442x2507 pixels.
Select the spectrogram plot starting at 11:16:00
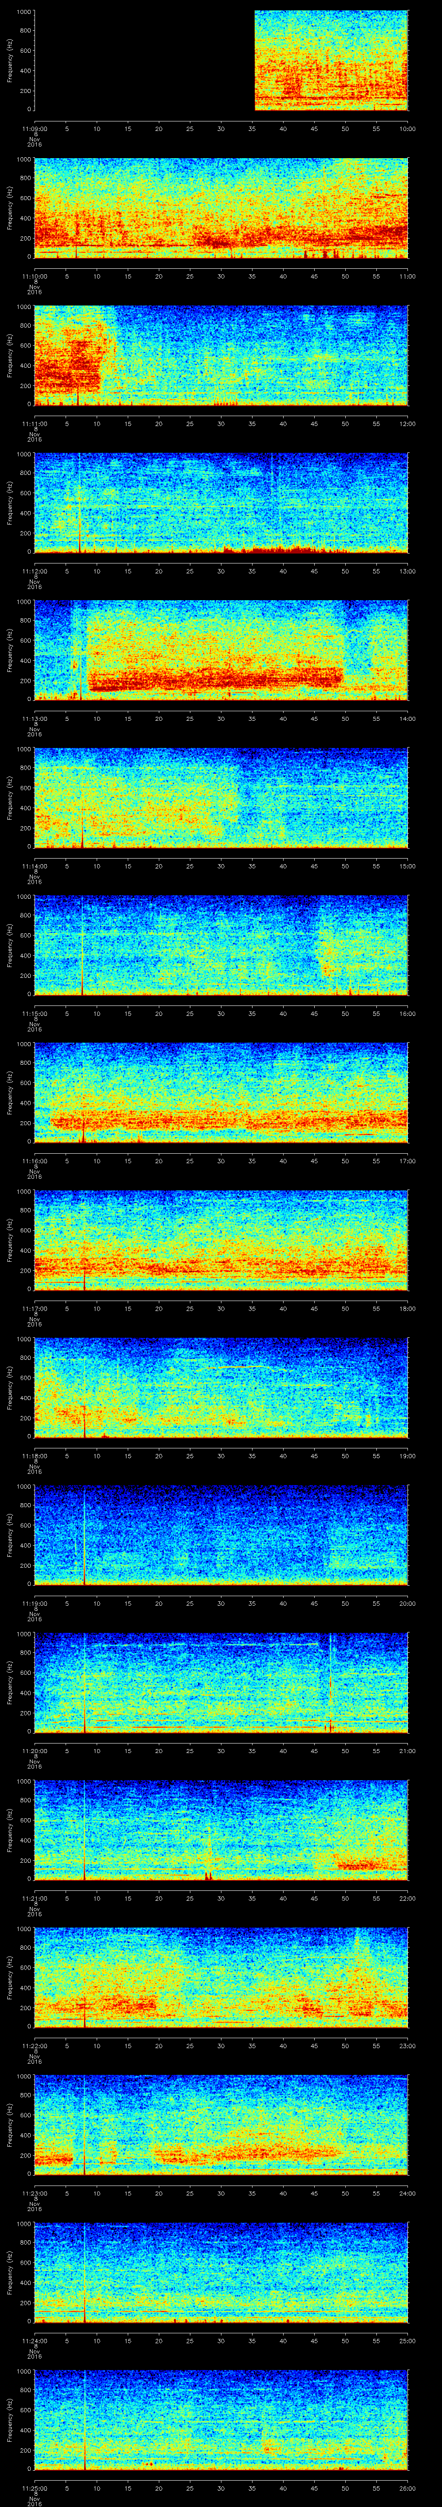tap(221, 1093)
